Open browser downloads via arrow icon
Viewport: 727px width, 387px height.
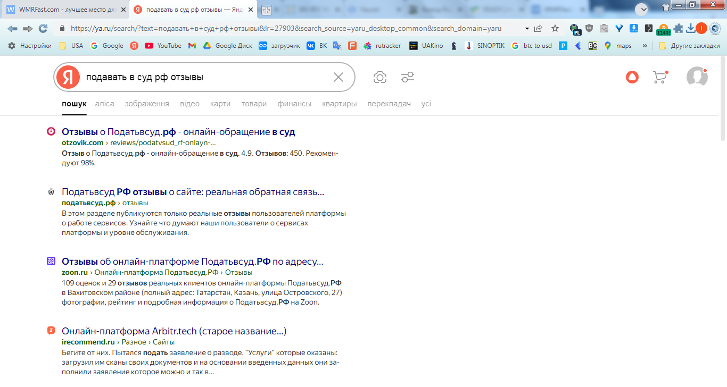point(691,28)
